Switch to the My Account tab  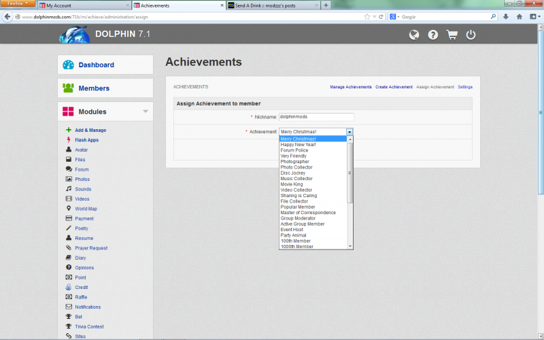tap(84, 5)
